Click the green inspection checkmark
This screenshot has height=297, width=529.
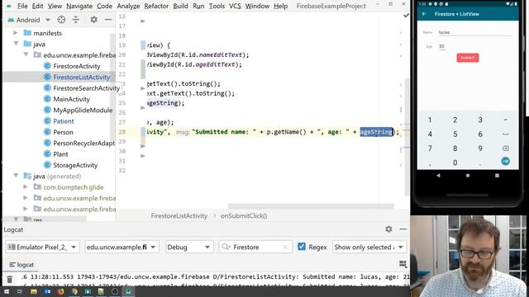pyautogui.click(x=406, y=16)
